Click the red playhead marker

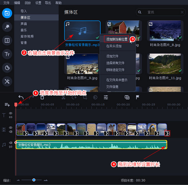pos(16,105)
